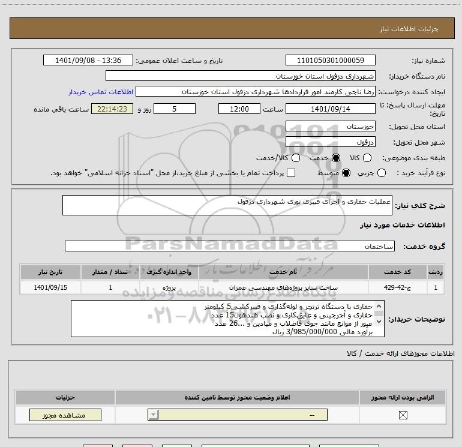Click the الزامی بودن ارائه مجوز header
462x447 pixels.
403,397
